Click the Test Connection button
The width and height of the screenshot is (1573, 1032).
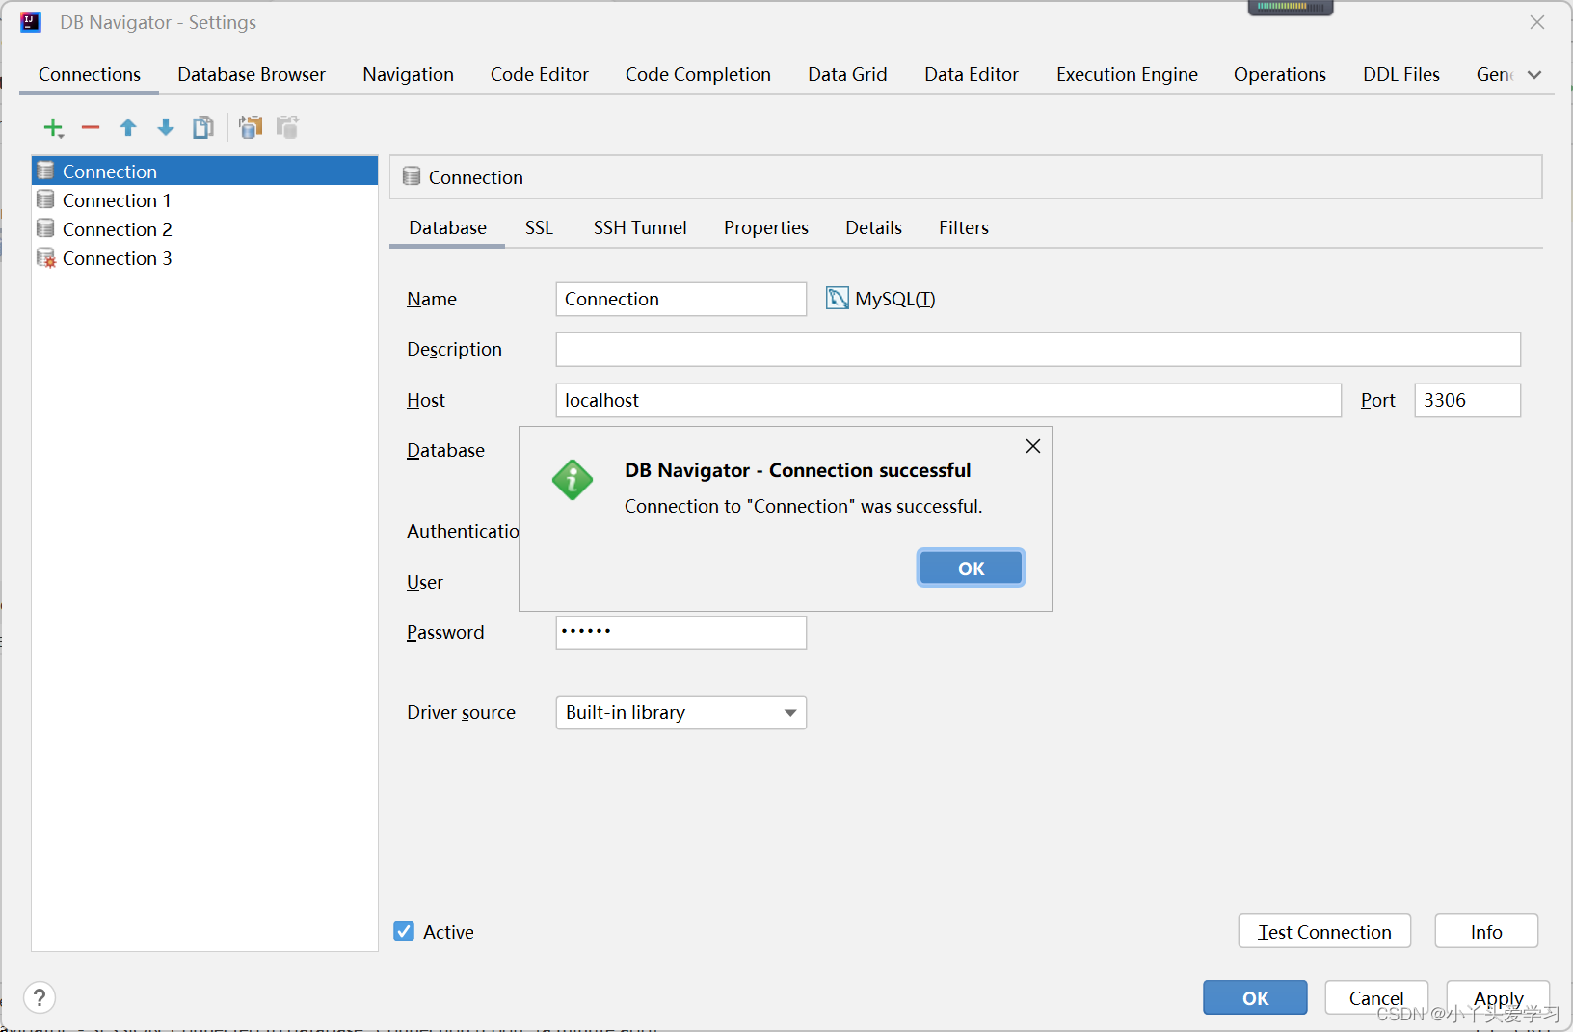1324,932
